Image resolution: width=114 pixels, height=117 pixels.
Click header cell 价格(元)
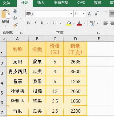(55, 49)
